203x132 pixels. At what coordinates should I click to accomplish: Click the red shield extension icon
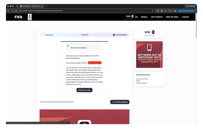pos(158,11)
